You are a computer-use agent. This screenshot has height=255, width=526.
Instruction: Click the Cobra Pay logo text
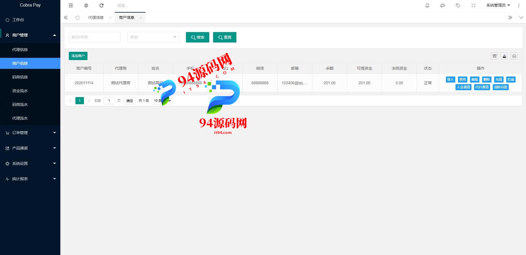tap(30, 5)
